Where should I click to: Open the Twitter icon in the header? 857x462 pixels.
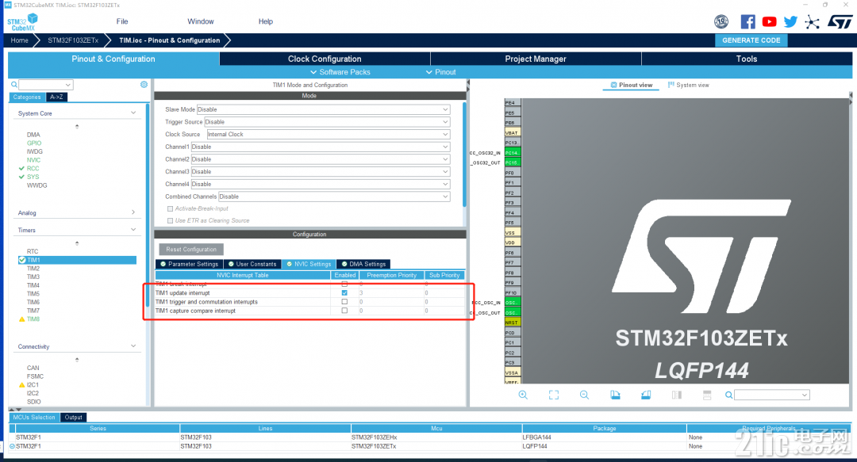pyautogui.click(x=790, y=22)
